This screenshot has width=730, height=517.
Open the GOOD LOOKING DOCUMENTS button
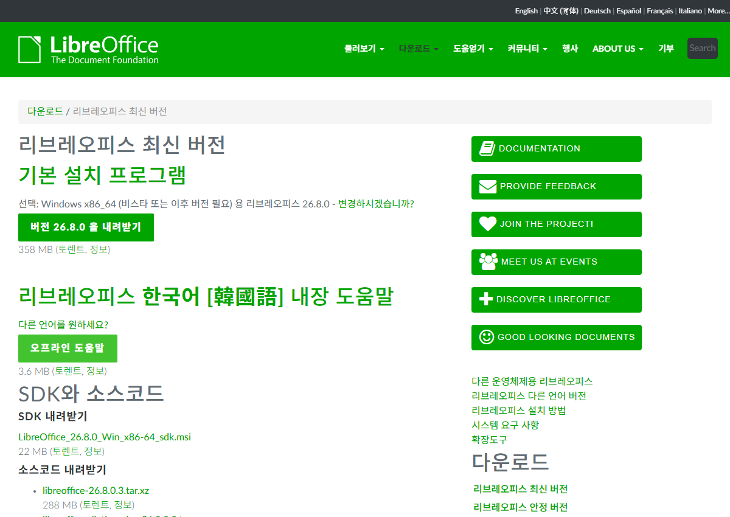click(557, 338)
